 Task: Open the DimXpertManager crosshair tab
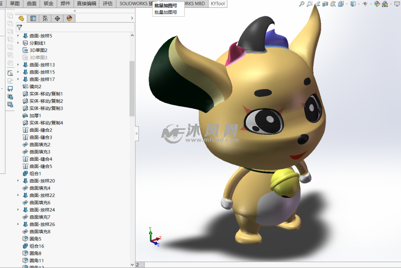pyautogui.click(x=57, y=18)
